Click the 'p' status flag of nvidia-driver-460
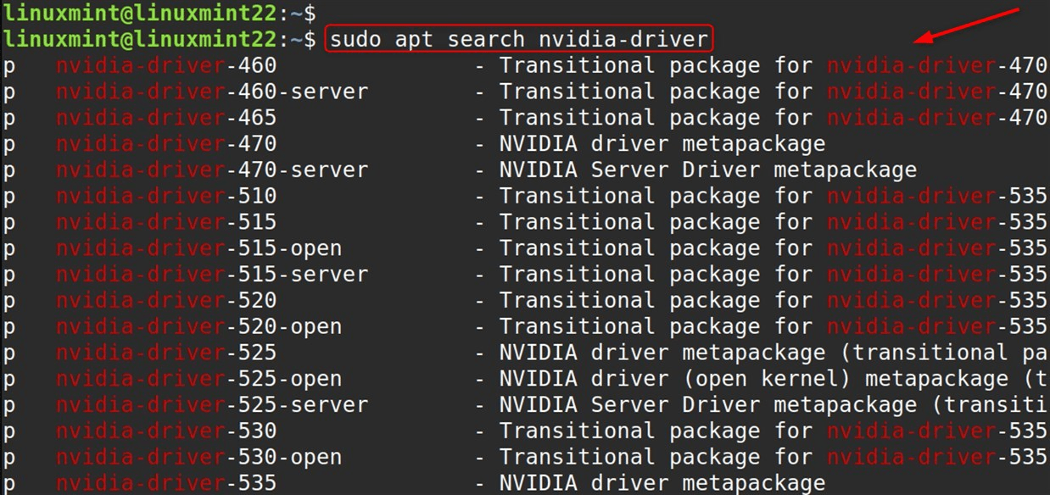Screen dimensions: 1050x495 (9, 67)
